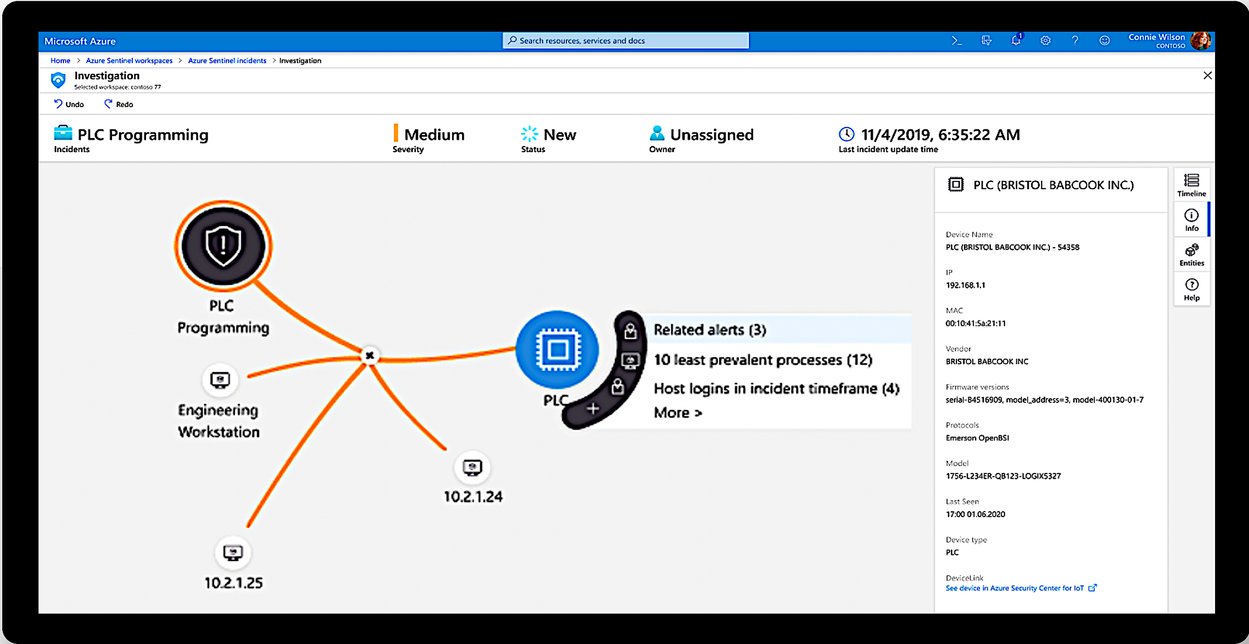Select the 10.2.1.24 host node

472,467
